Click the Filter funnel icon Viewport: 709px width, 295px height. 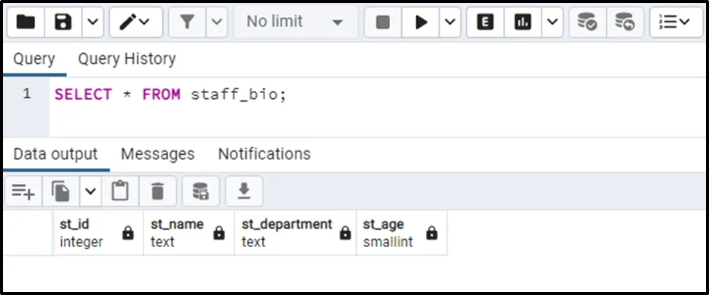(x=187, y=23)
